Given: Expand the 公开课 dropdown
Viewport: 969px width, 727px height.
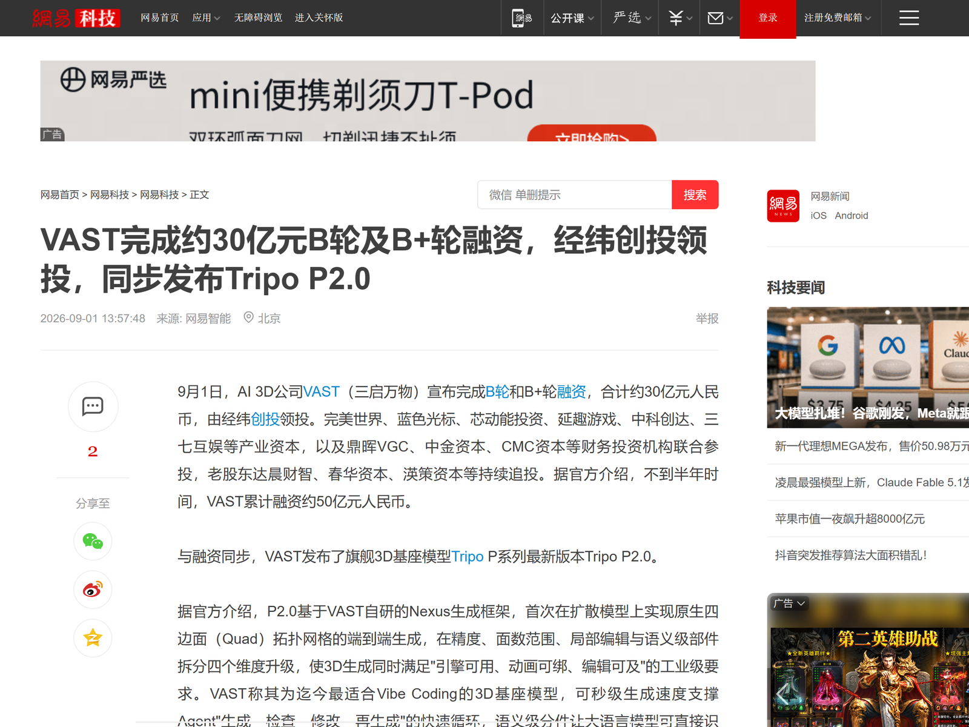Looking at the screenshot, I should [572, 18].
